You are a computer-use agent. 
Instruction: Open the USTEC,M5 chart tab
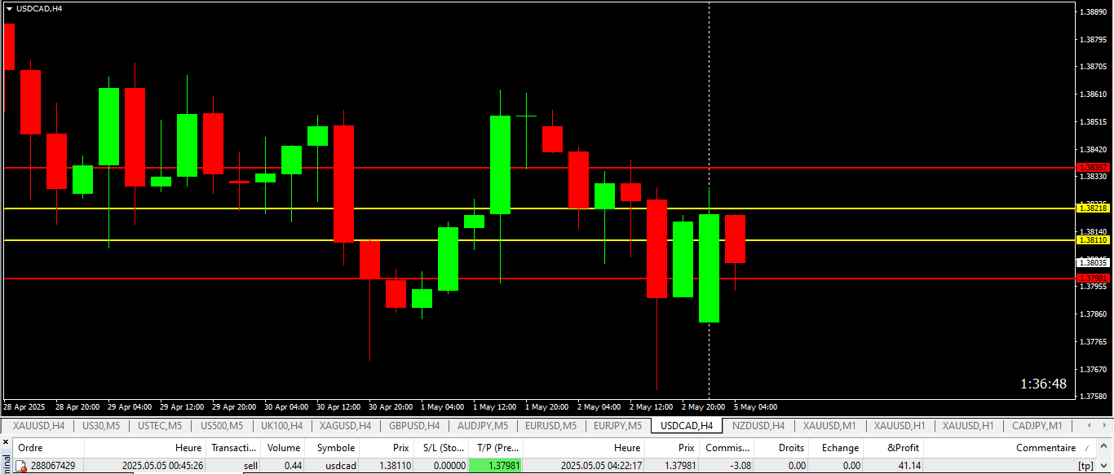160,425
